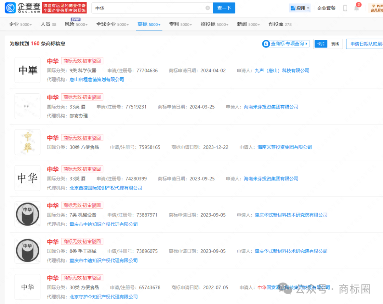Select classification text 7类 机械设备
Viewport: 383px width, 304px height.
[x=83, y=215]
